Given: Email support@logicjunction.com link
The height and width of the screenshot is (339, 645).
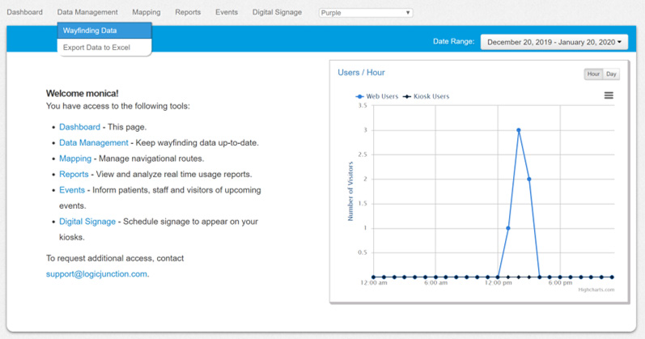Looking at the screenshot, I should tap(96, 274).
